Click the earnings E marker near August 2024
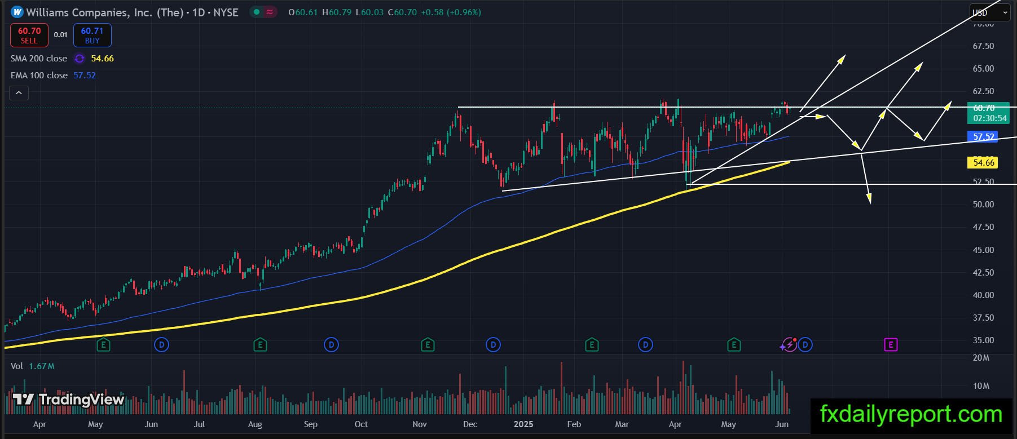Screen dimensions: 1017x439 pos(260,344)
